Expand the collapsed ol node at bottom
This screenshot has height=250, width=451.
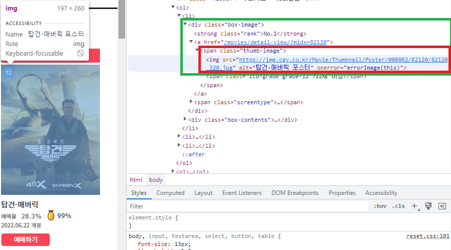click(173, 171)
